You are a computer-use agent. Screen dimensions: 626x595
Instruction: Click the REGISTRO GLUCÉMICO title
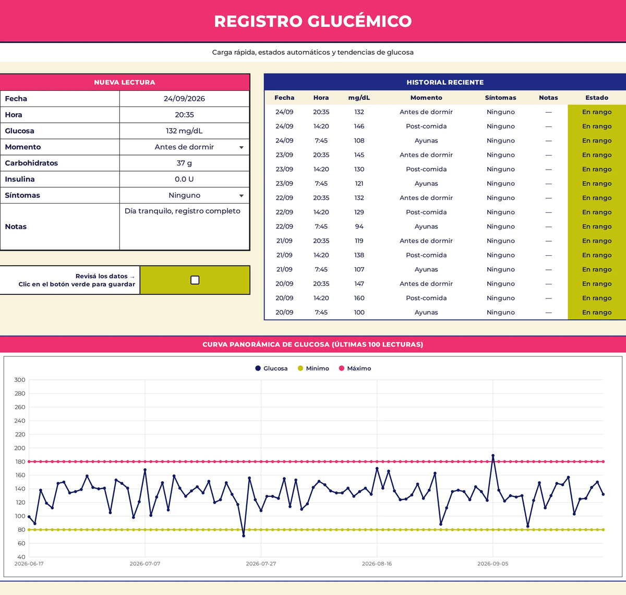313,21
